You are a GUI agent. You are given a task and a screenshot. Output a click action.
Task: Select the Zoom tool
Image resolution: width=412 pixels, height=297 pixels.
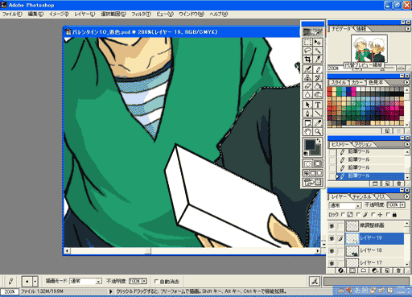318,131
